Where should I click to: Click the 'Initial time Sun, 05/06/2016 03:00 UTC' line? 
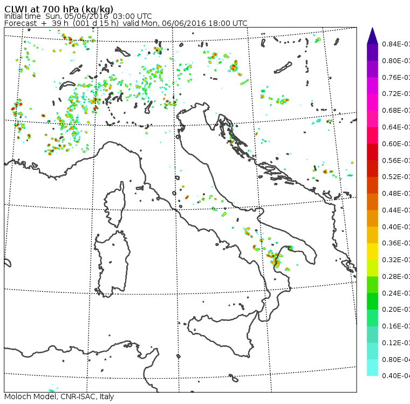point(78,16)
